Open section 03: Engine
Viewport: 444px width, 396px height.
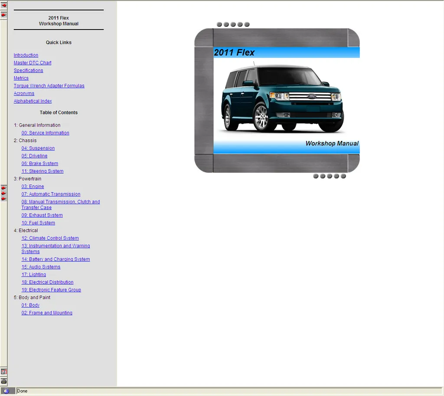[33, 186]
